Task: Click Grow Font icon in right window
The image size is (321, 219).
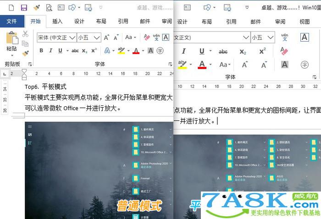Action: click(x=244, y=65)
